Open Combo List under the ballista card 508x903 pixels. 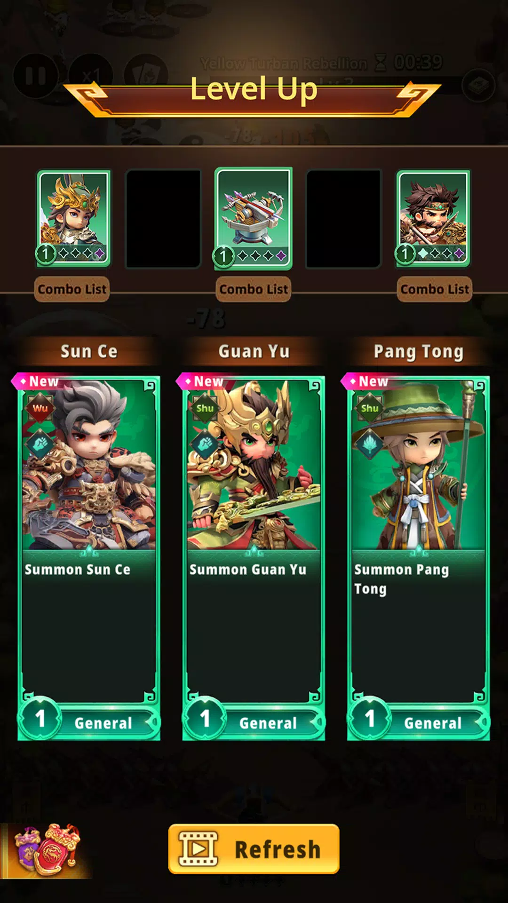click(254, 289)
